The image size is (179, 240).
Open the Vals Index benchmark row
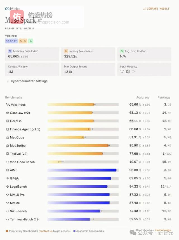(18, 105)
